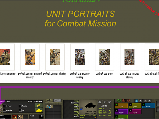Select the ammo panel tab icon
159x119 pixels.
pos(100,102)
